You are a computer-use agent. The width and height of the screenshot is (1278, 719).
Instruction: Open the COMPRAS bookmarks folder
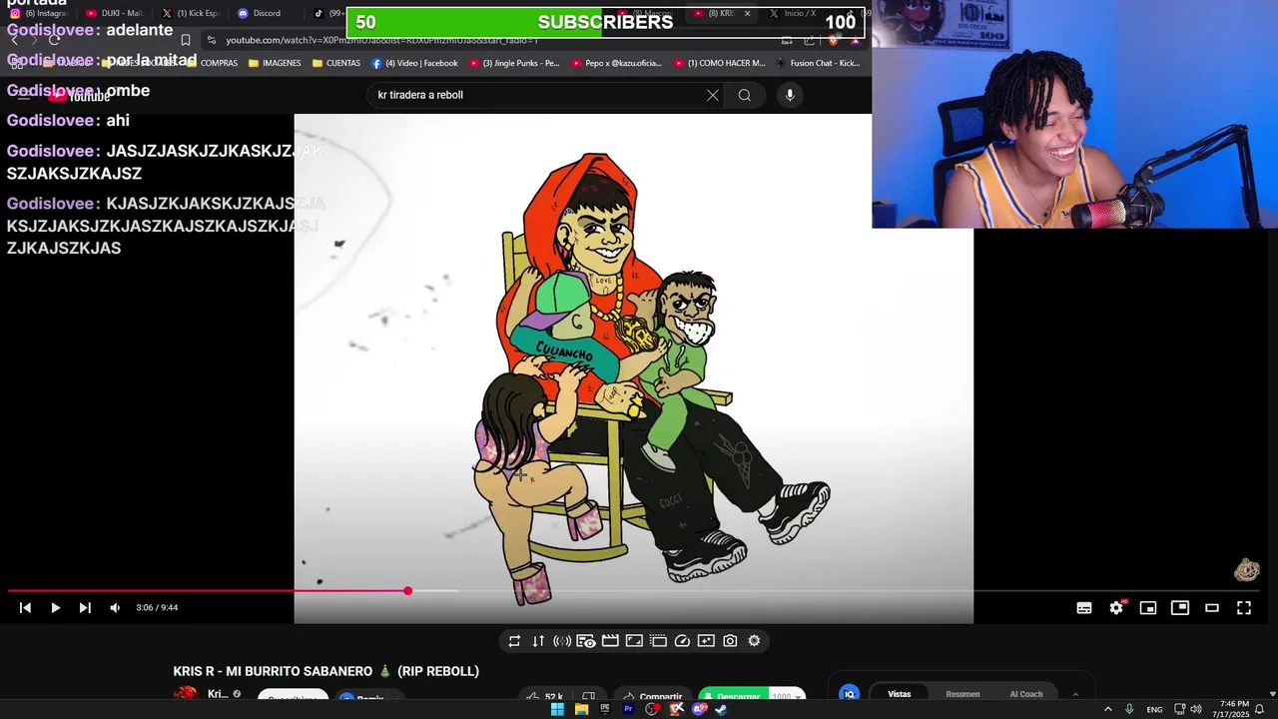click(x=212, y=63)
